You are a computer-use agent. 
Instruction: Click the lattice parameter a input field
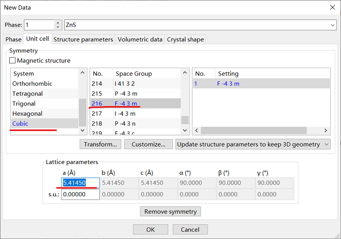click(x=80, y=183)
